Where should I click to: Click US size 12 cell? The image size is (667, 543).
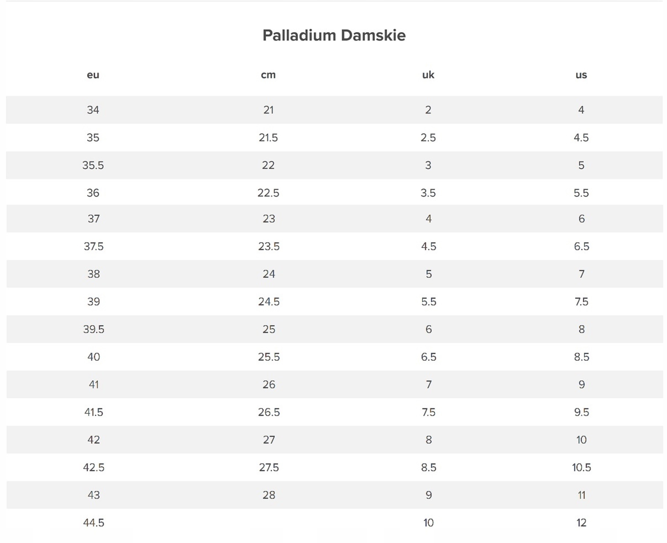(x=581, y=523)
